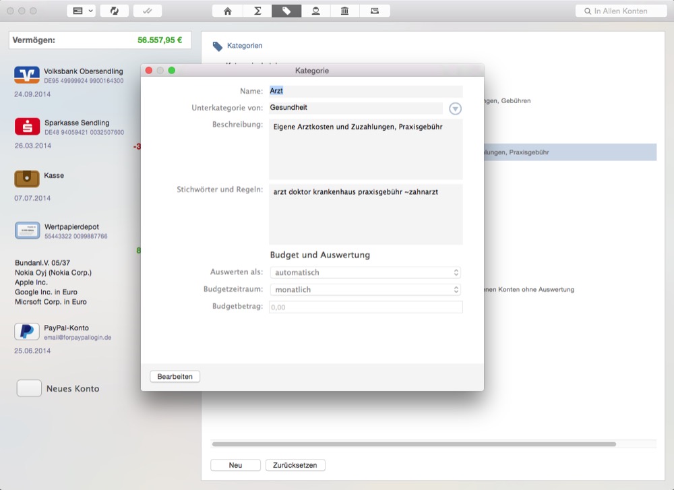Select the PayPal-Konto account icon
Image resolution: width=674 pixels, height=490 pixels.
click(x=27, y=332)
